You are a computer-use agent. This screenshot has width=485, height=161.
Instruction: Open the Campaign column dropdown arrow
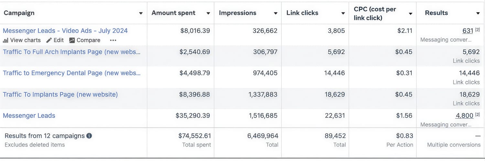pos(141,14)
